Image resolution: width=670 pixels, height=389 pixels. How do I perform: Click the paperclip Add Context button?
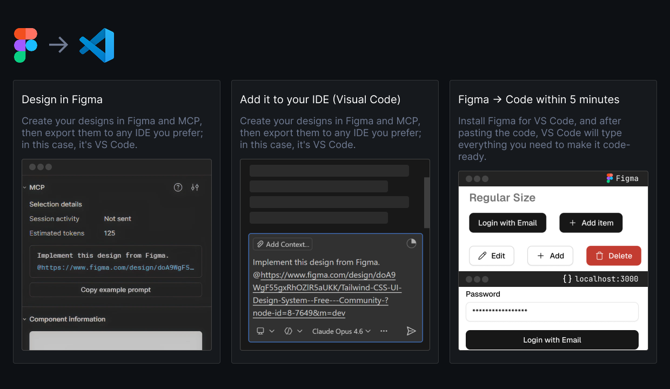[x=283, y=244]
